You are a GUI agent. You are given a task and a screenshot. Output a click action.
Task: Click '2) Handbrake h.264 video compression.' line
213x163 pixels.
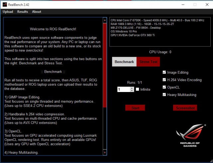click(35, 114)
